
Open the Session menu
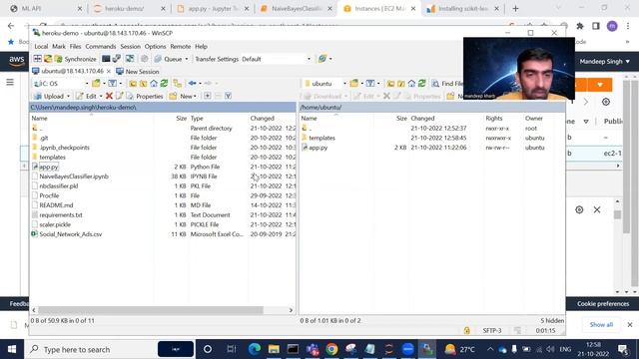[130, 47]
